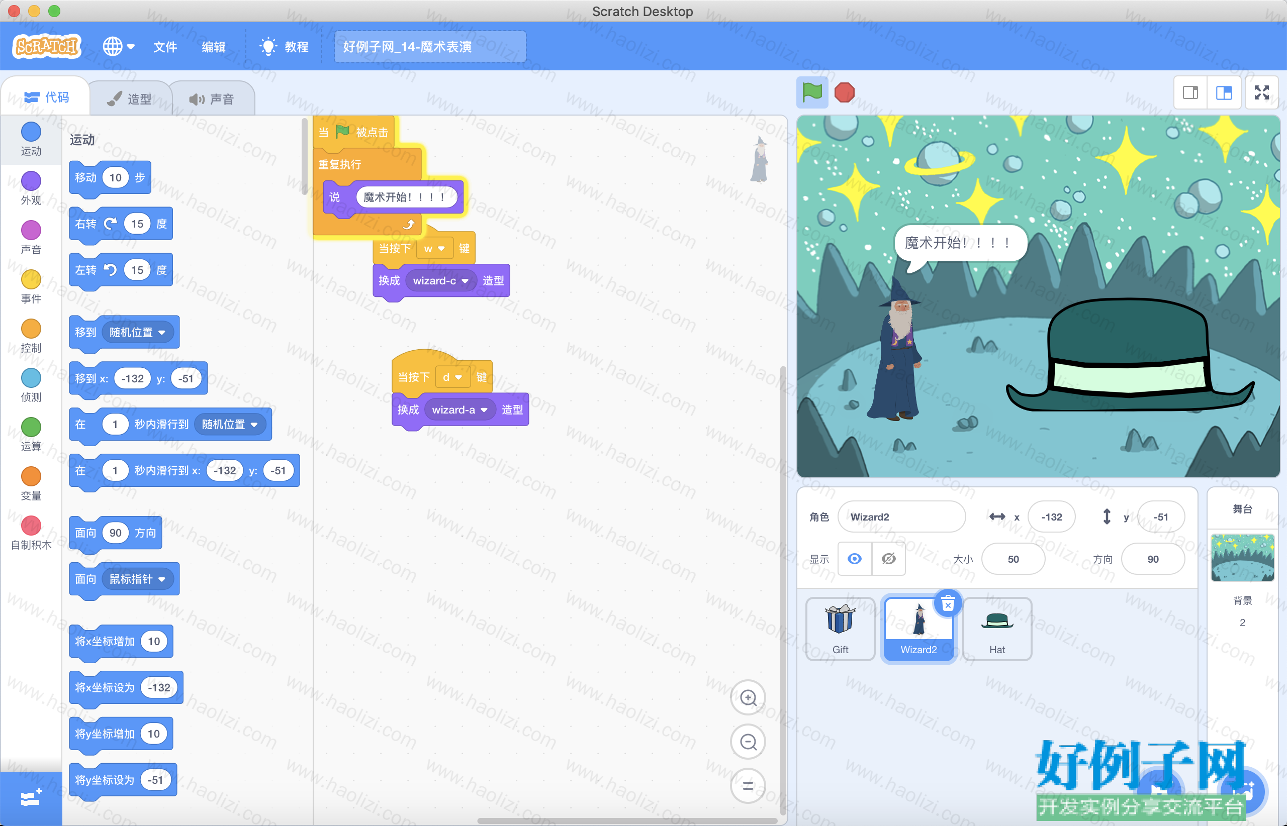This screenshot has width=1287, height=826.
Task: Switch to the 声音 sounds tab
Action: 212,98
